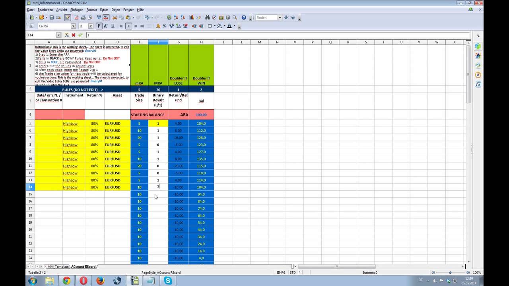Apply percent number format
Viewport: 509px width, 286px height.
pos(165,26)
